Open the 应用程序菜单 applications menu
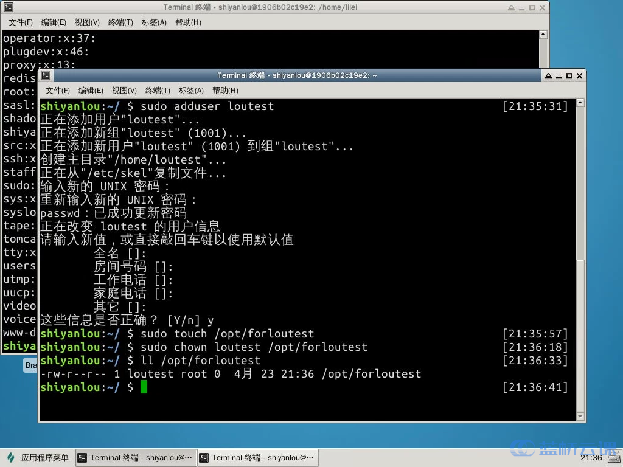Viewport: 623px width, 467px height. tap(38, 458)
